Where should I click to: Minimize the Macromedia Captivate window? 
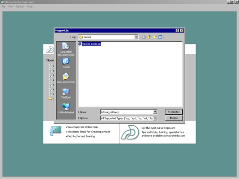point(228,2)
